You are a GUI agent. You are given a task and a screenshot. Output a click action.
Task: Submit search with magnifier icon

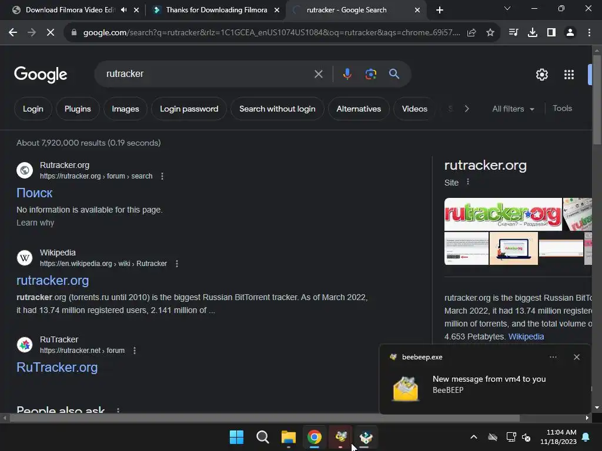tap(394, 74)
